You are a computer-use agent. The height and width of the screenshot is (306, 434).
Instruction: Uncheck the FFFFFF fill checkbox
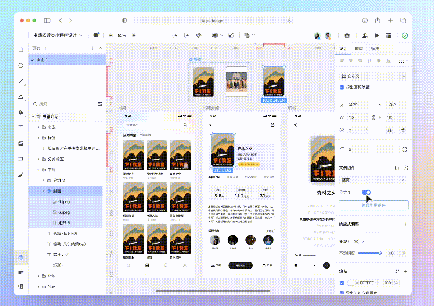341,283
